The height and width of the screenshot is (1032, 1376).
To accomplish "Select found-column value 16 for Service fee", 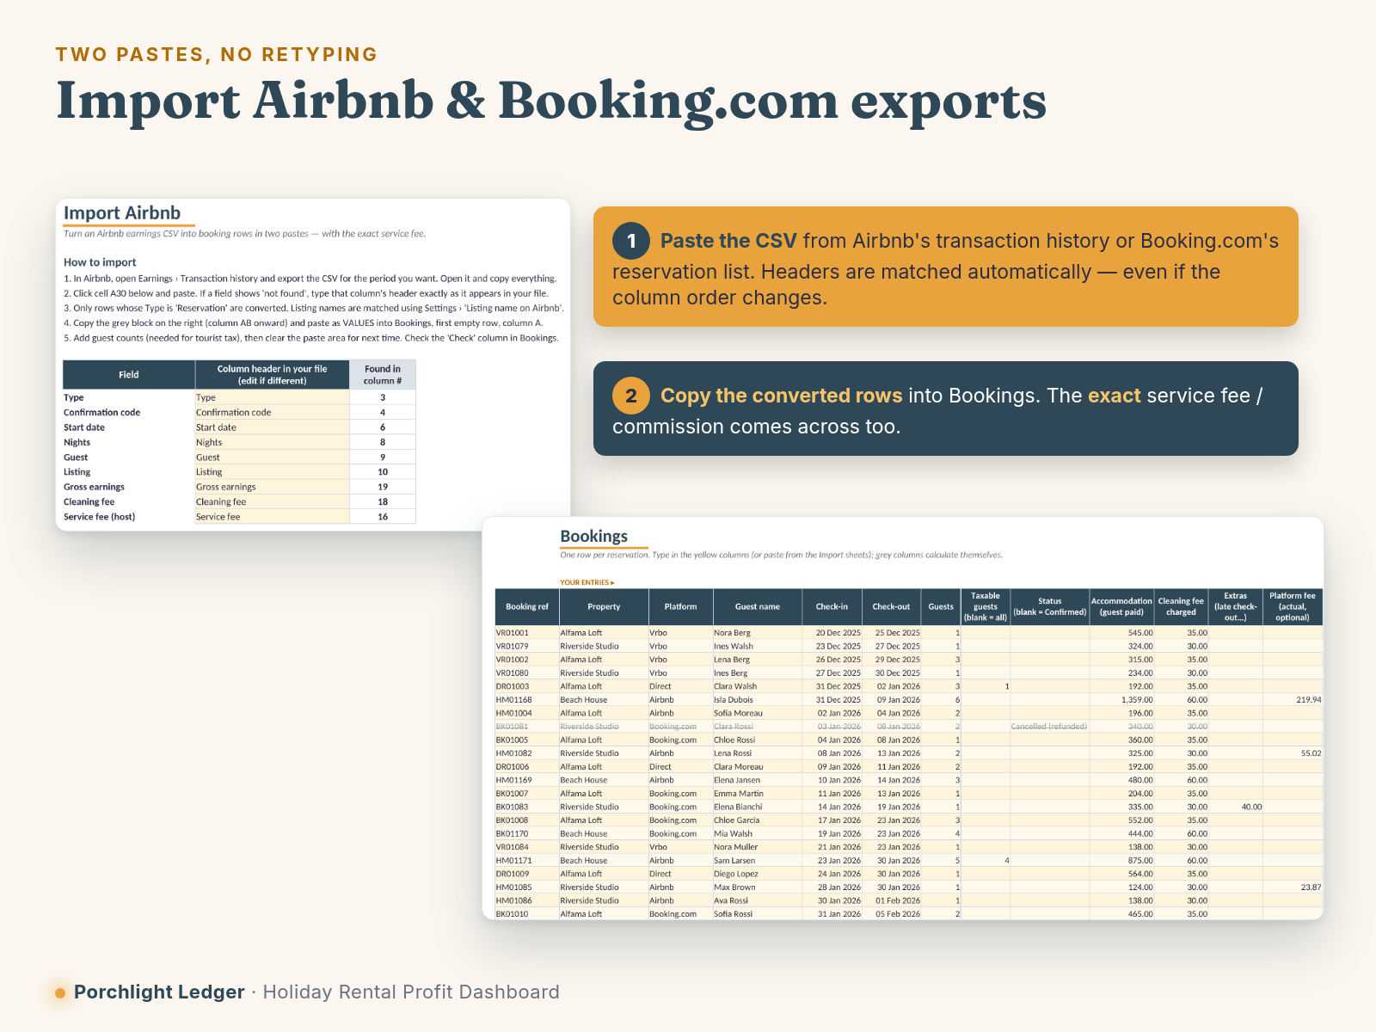I will click(x=383, y=517).
